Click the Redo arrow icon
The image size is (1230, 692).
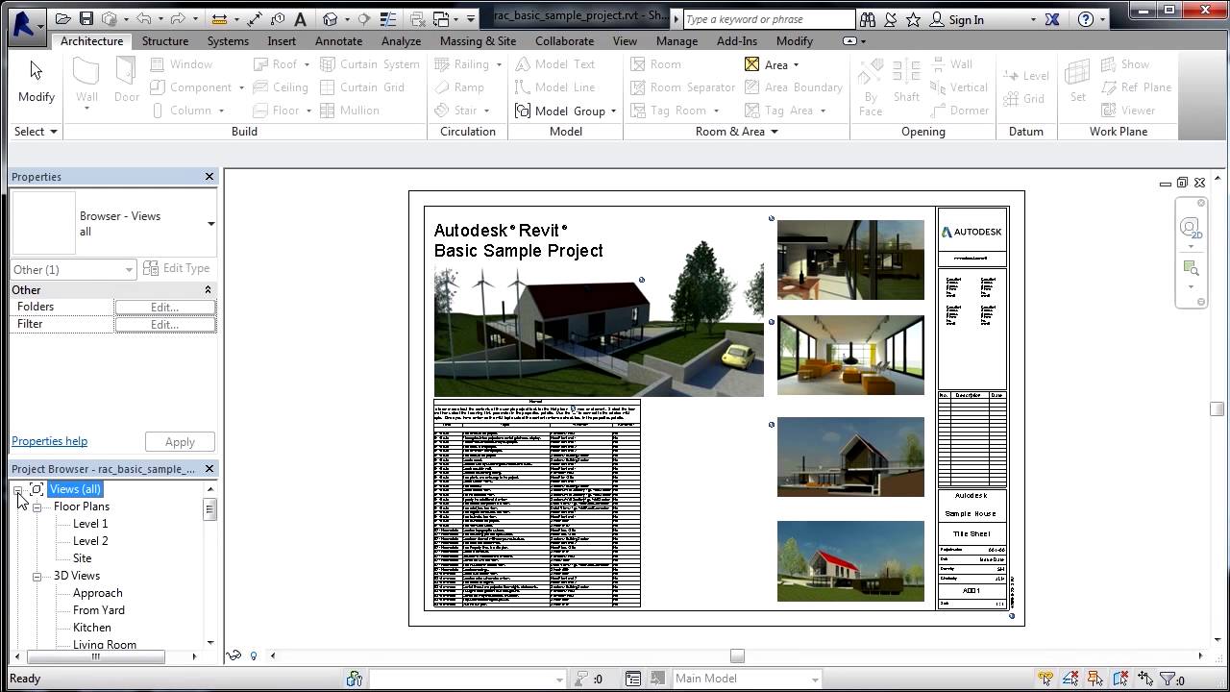click(177, 19)
